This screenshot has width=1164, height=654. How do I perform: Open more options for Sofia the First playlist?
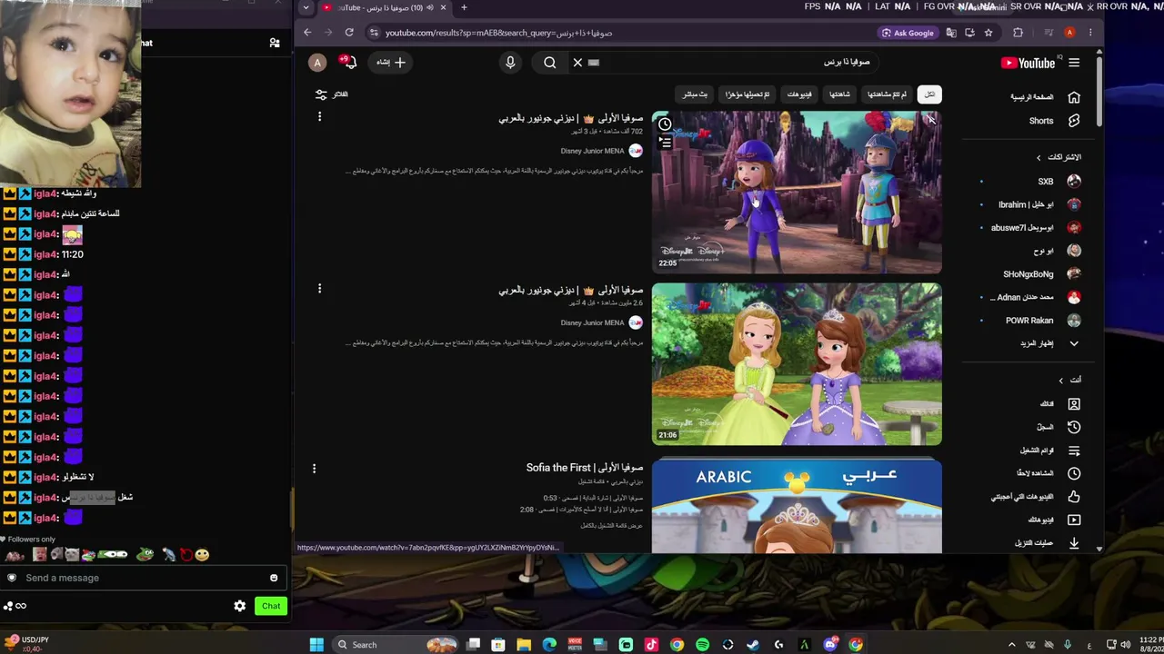pos(314,469)
